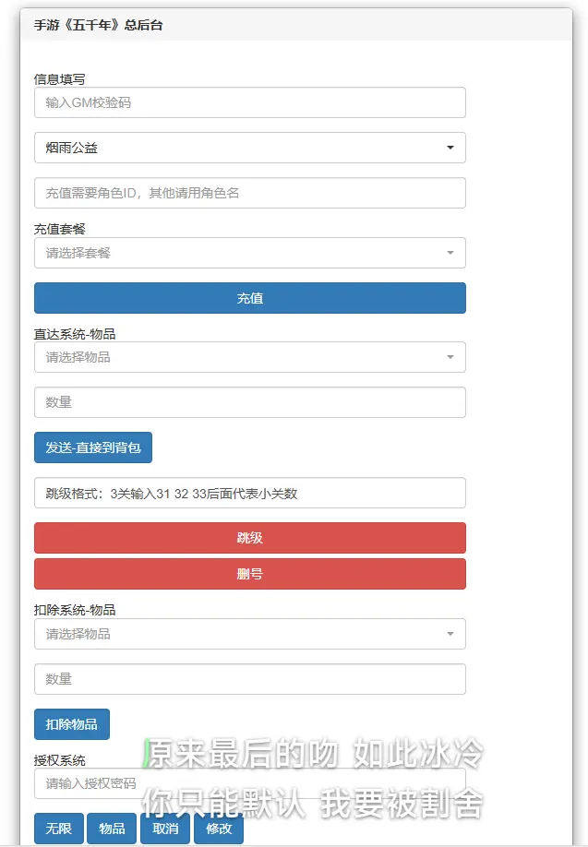Click the blue 充值 recharge button
Screen dimensions: 588x847
249,297
